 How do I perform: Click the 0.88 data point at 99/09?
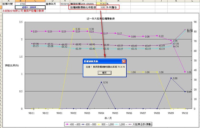pos(171,78)
